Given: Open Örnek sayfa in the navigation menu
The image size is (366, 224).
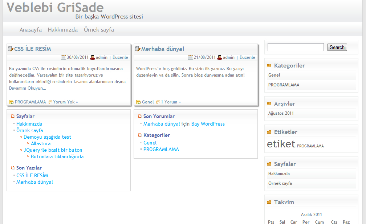Looking at the screenshot, I should 99,30.
